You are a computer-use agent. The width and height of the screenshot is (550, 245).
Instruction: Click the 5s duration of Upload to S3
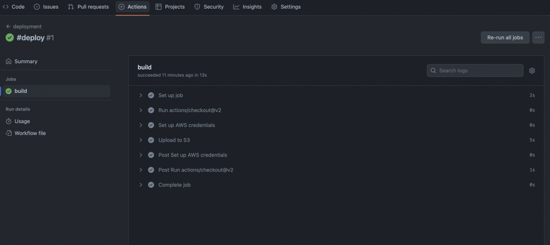tap(532, 140)
